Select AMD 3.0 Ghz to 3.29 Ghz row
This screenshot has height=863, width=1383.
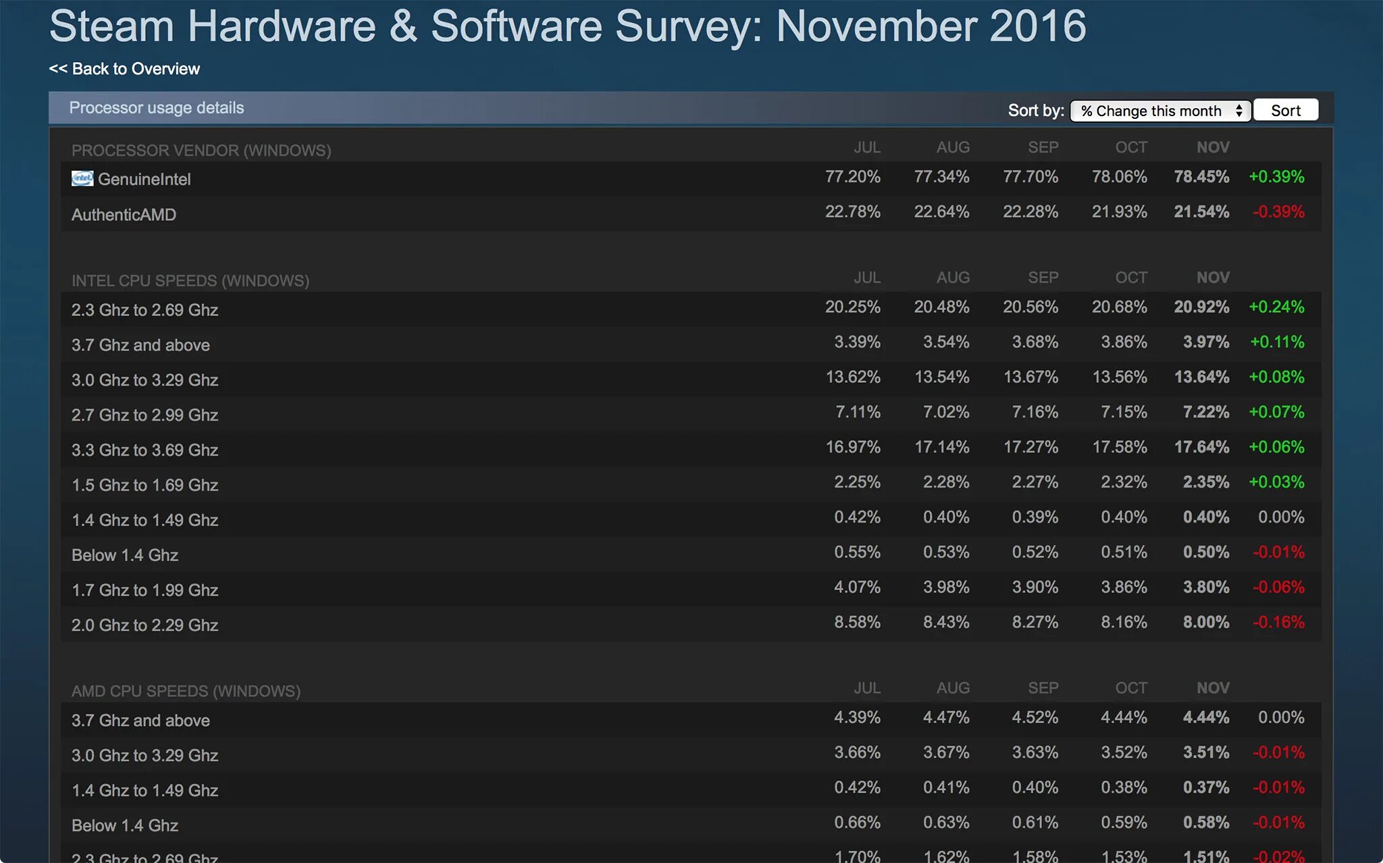click(x=691, y=755)
